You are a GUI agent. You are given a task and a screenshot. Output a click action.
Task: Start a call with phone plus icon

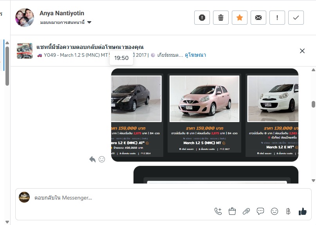[x=218, y=211]
